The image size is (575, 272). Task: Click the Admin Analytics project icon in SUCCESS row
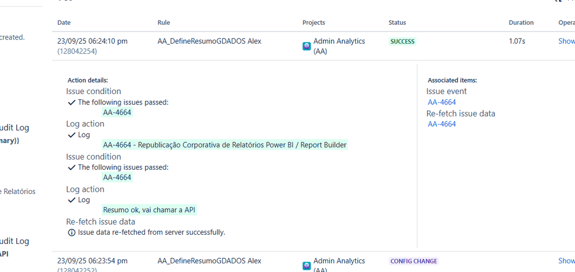pyautogui.click(x=307, y=46)
